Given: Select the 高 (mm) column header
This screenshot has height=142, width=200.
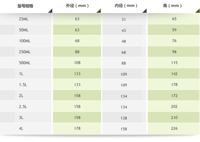Looking at the screenshot, I should [x=172, y=6].
